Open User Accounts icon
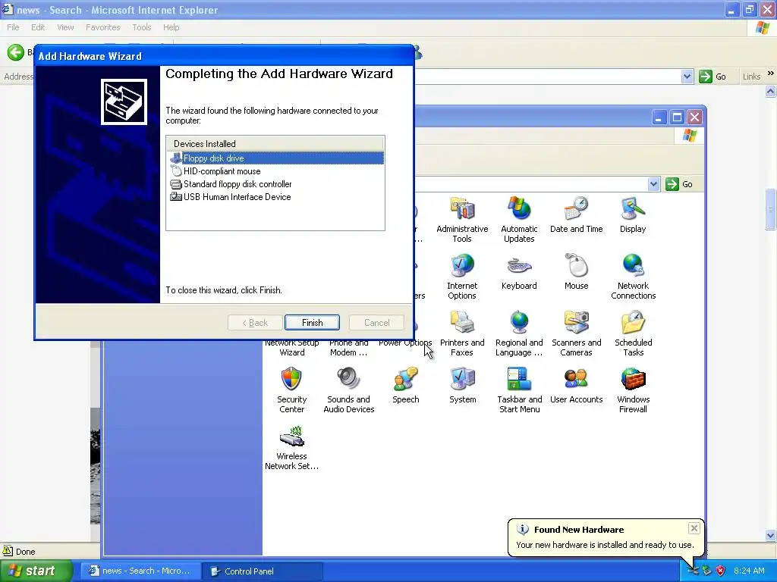The image size is (777, 582). (x=576, y=385)
